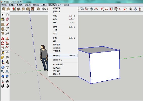144x101 pixels.
Task: Open 材质 with shortcut Shift+X
Action: [63, 16]
